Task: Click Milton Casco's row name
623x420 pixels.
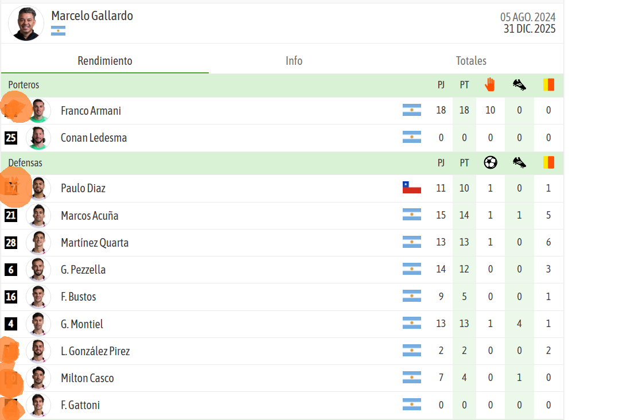Action: tap(87, 378)
